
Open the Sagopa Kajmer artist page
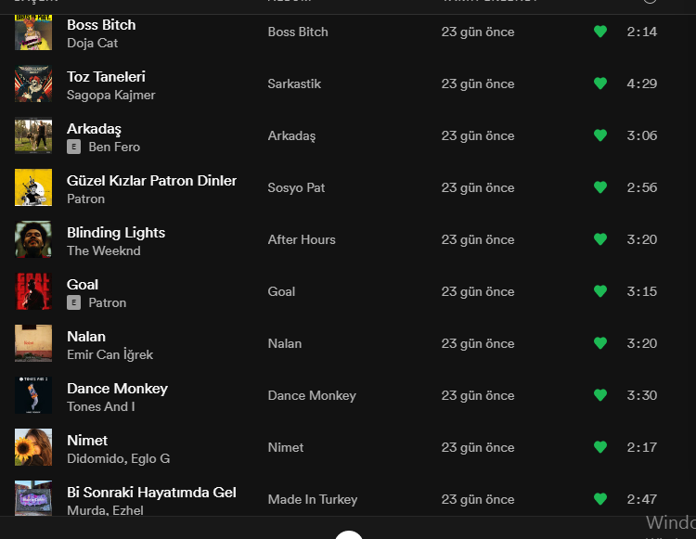coord(110,95)
